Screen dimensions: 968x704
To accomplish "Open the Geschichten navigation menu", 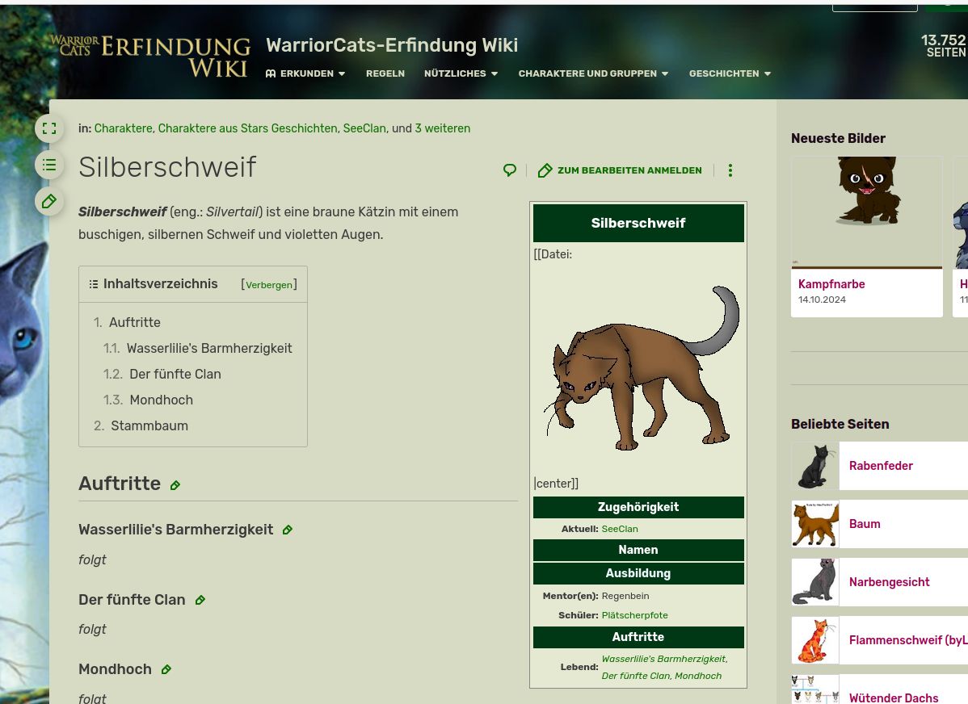I will pyautogui.click(x=730, y=73).
